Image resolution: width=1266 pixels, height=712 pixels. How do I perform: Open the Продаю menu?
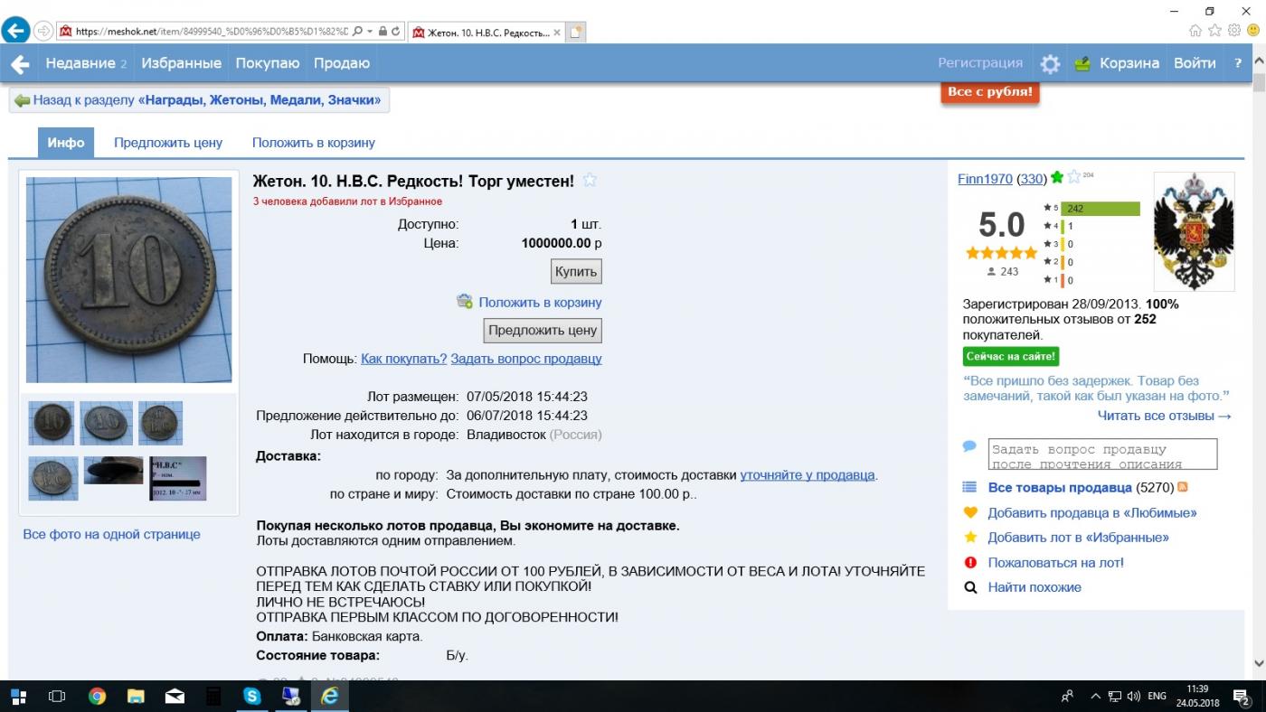(x=342, y=63)
